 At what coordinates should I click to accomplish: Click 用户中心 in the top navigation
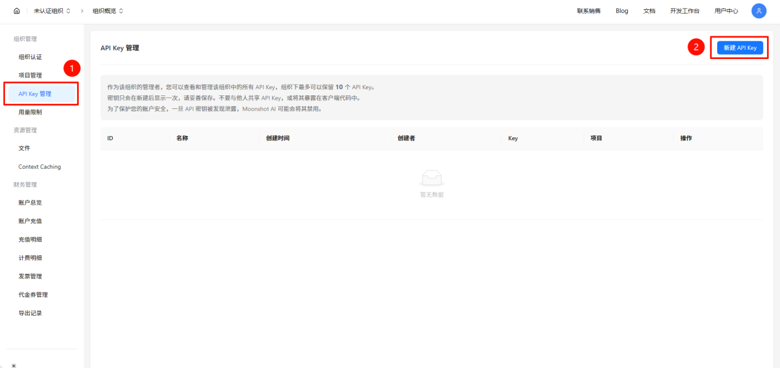point(726,11)
